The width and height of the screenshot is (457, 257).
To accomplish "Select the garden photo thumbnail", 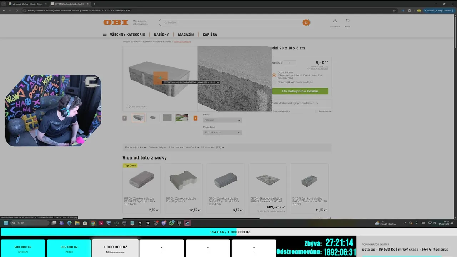I will coord(182,118).
